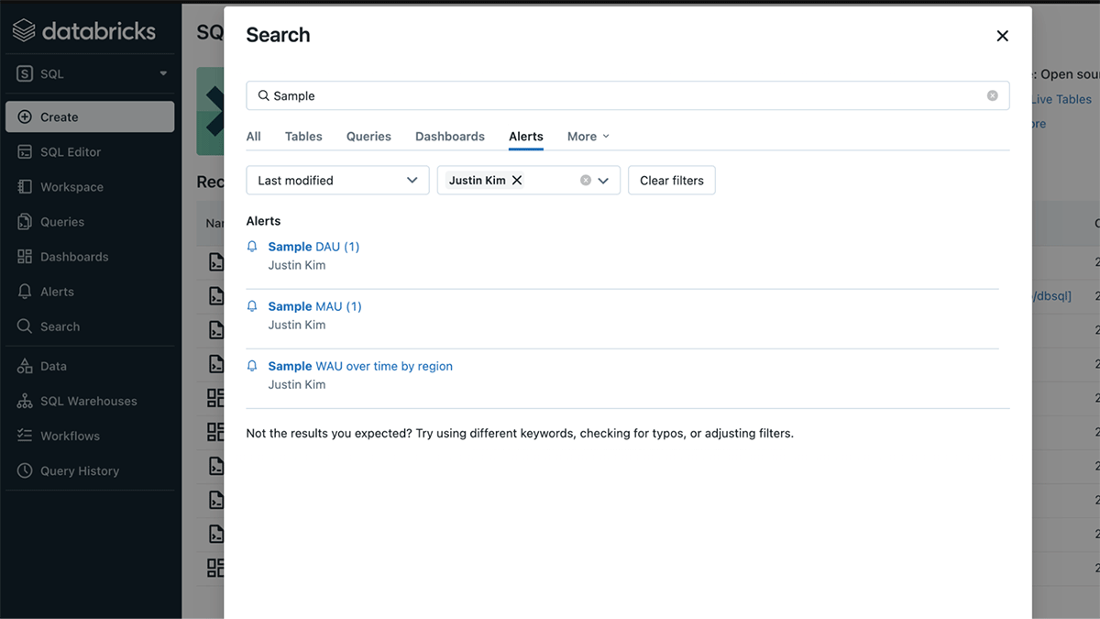
Task: Click the Query History clock icon
Action: click(25, 471)
